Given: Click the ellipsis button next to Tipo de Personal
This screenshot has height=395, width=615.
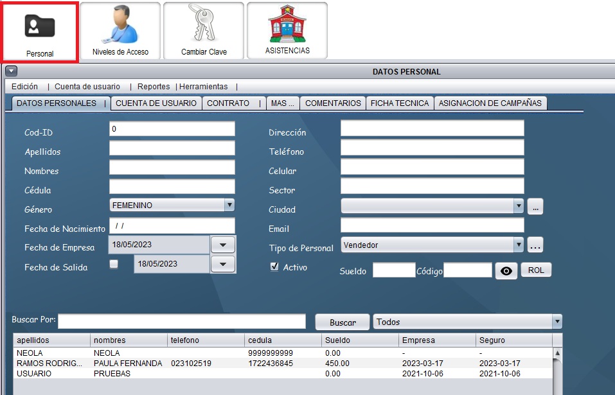Looking at the screenshot, I should pos(535,245).
